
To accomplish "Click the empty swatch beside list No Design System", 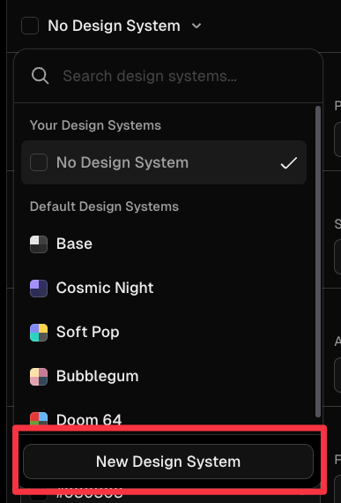I will click(x=39, y=162).
